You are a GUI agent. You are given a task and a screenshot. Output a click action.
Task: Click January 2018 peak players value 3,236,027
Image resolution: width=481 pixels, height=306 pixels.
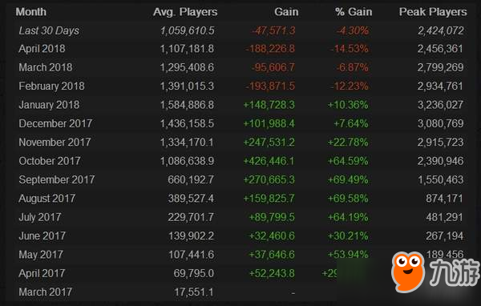coord(440,105)
